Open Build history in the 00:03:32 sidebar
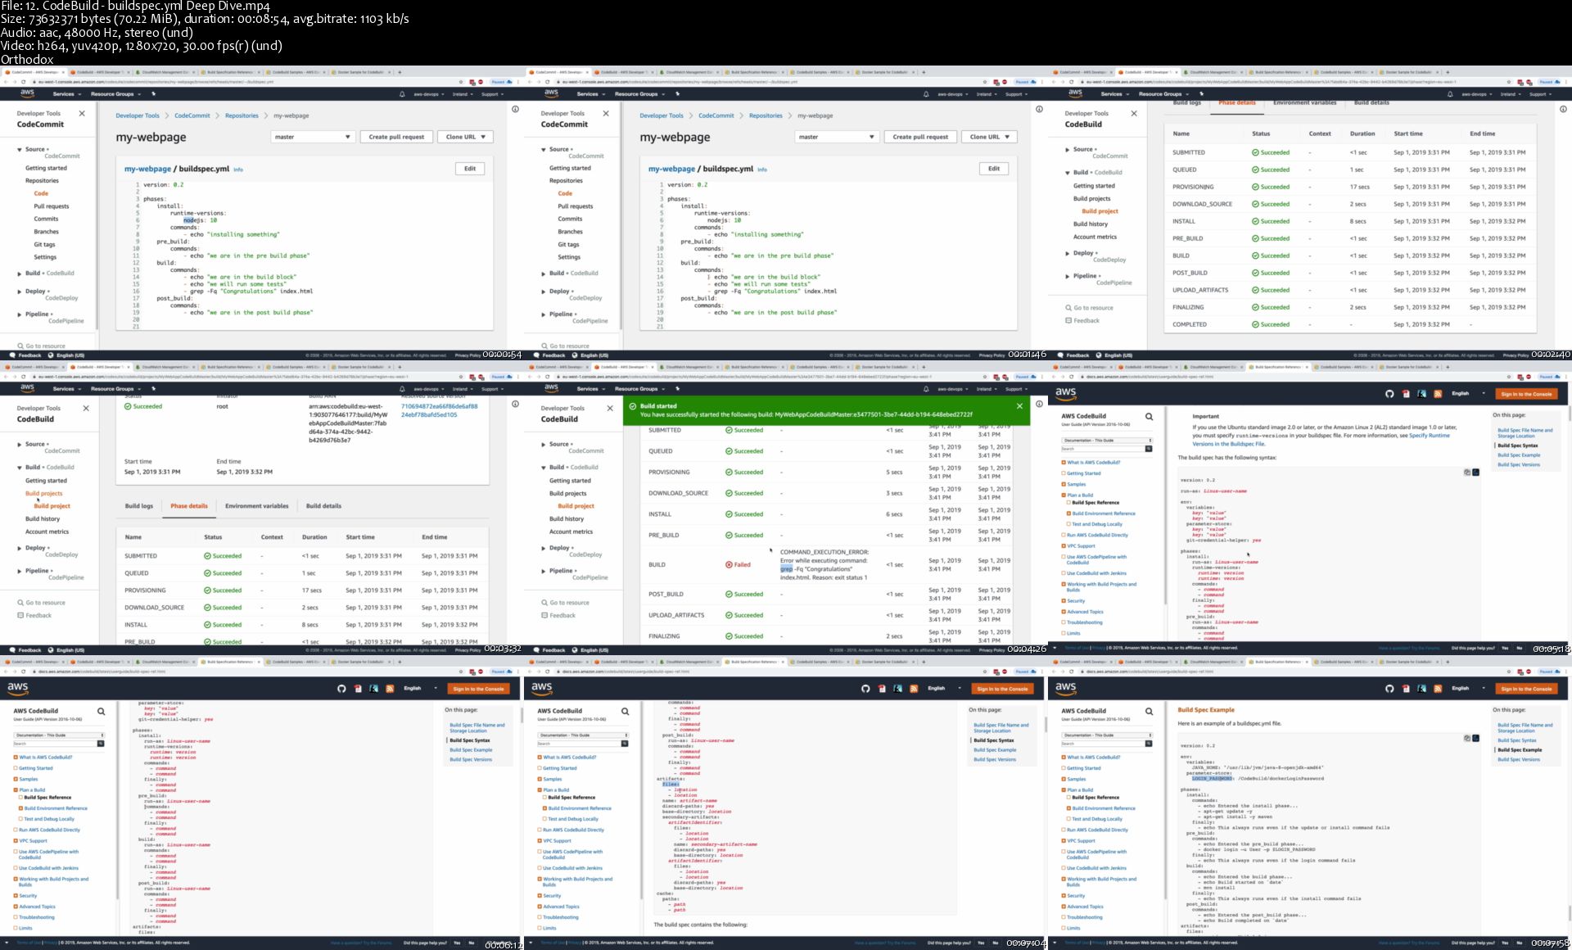Image resolution: width=1572 pixels, height=950 pixels. pyautogui.click(x=43, y=519)
